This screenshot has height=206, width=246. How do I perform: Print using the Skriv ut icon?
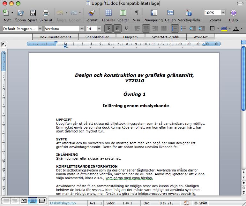point(46,13)
